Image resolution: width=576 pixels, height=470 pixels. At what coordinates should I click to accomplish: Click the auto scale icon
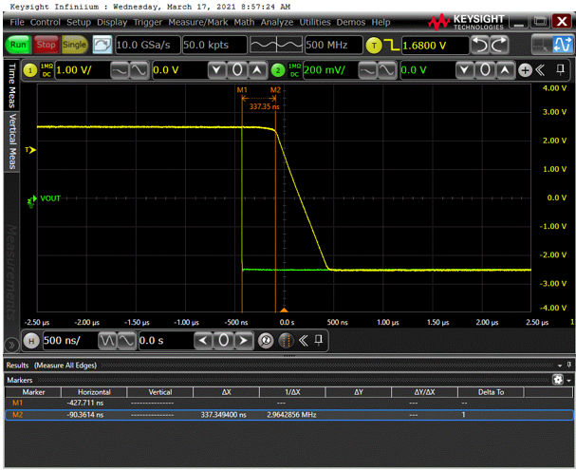tap(102, 45)
